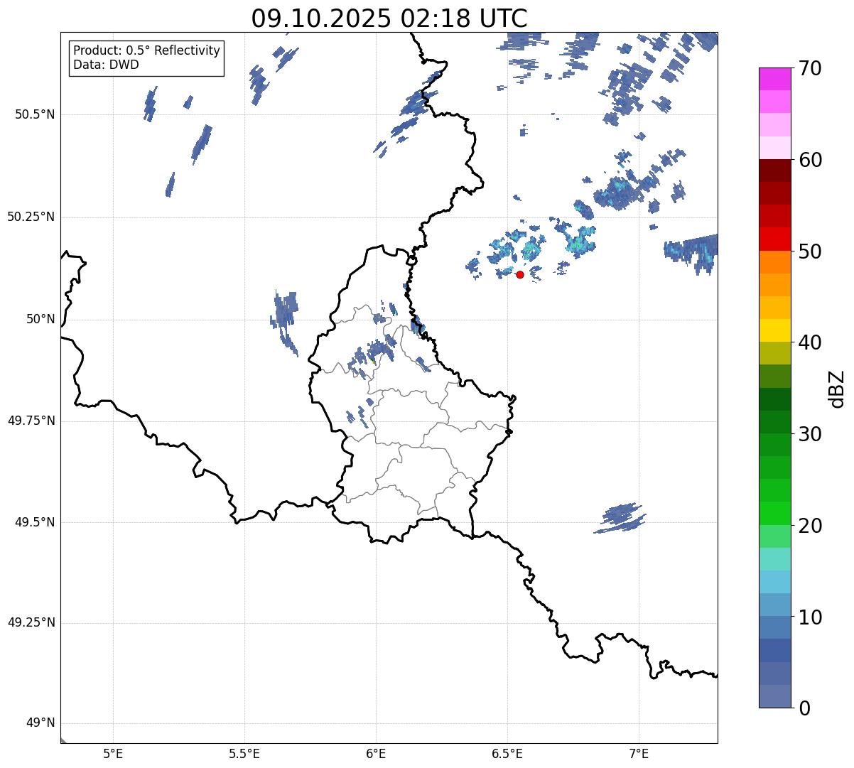This screenshot has height=768, width=854.
Task: Click the latitude label 50.5°N
Action: (35, 115)
